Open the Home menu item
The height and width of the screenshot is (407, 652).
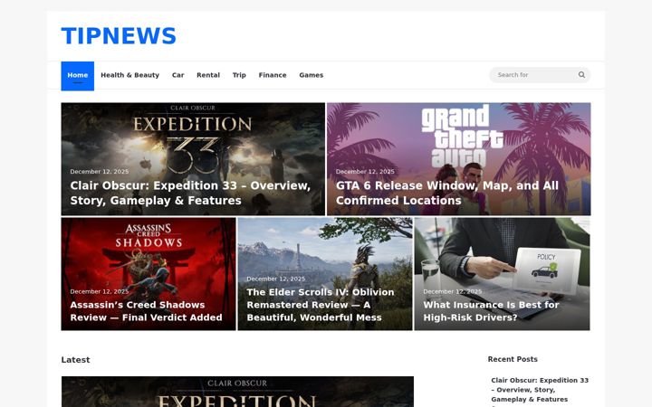pos(77,76)
